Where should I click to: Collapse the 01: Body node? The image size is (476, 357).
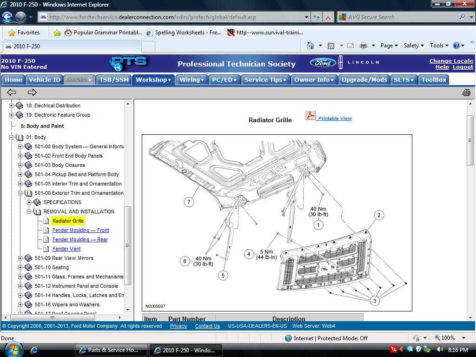pos(11,137)
